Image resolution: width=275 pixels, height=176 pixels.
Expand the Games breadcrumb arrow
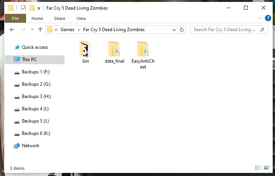pyautogui.click(x=79, y=30)
